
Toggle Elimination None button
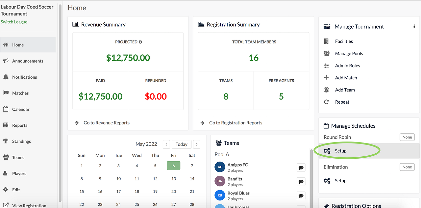tap(407, 167)
